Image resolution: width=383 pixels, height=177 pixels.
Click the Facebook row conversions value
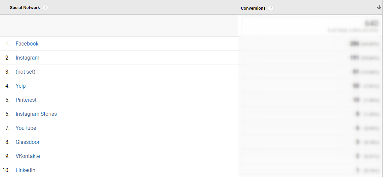(354, 44)
